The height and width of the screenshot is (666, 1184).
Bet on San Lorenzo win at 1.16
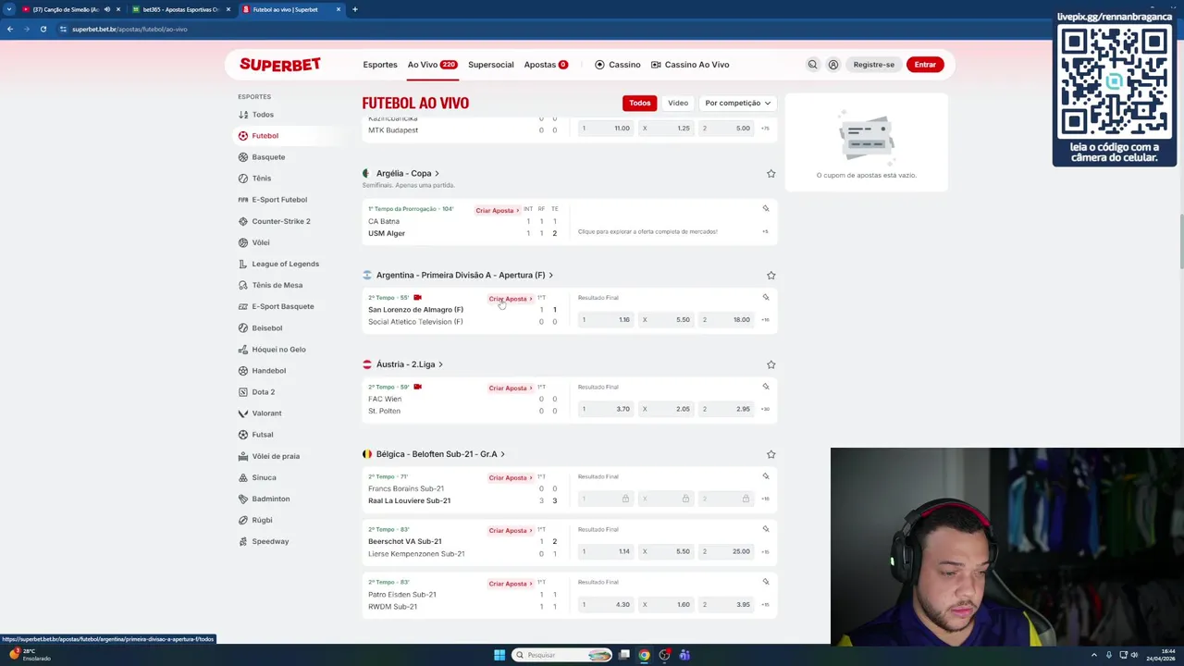pos(606,320)
